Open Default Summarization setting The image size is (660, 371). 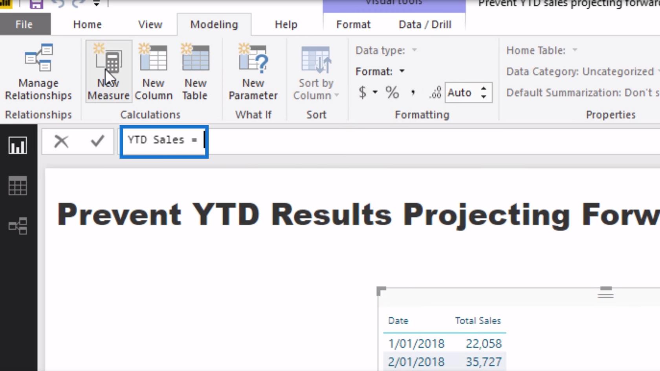[x=583, y=93]
